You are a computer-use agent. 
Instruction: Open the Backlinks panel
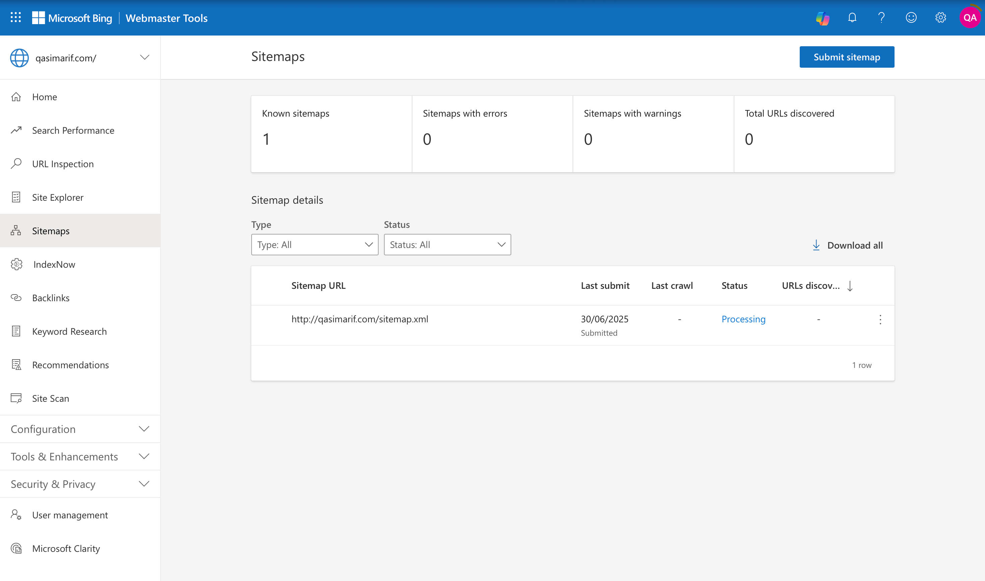pyautogui.click(x=51, y=298)
